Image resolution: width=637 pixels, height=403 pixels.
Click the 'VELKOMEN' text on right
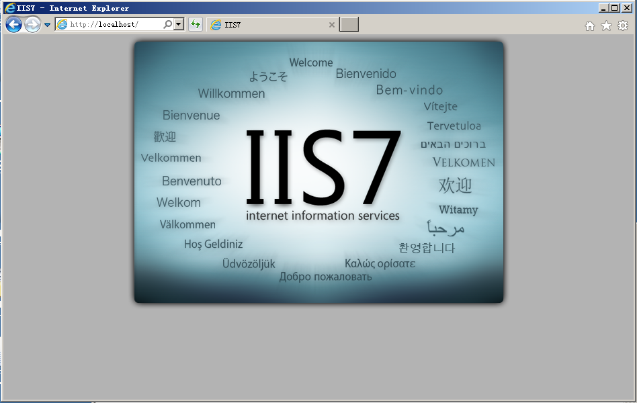[464, 163]
